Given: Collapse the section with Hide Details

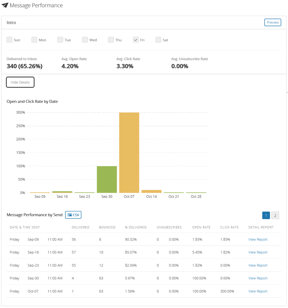Looking at the screenshot, I should point(20,82).
